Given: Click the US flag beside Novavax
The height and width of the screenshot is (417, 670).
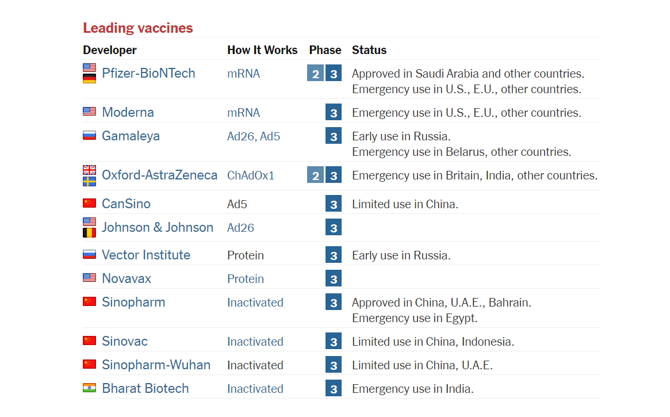Looking at the screenshot, I should click(89, 278).
